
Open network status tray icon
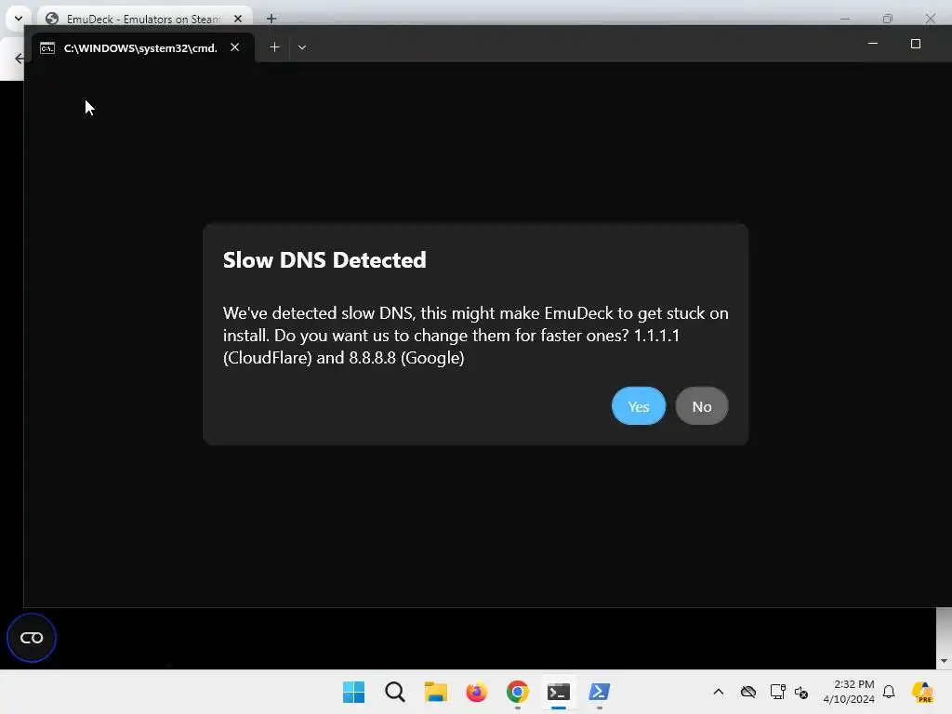coord(777,692)
